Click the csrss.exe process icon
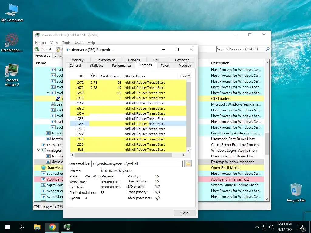Image resolution: width=311 pixels, height=233 pixels. click(x=43, y=145)
